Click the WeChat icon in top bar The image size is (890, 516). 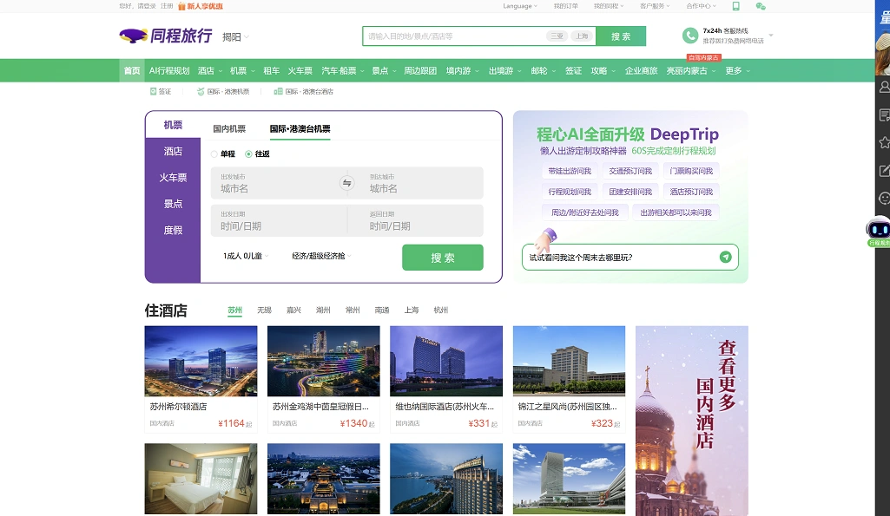(761, 6)
